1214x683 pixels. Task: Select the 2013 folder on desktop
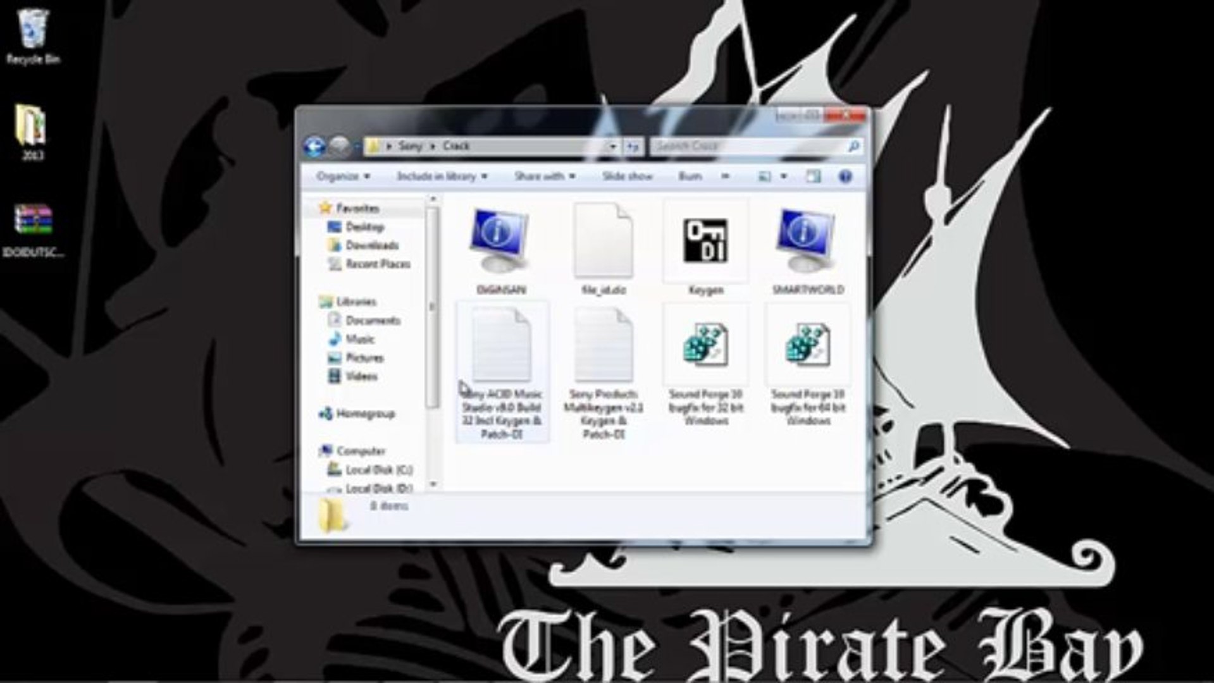32,132
